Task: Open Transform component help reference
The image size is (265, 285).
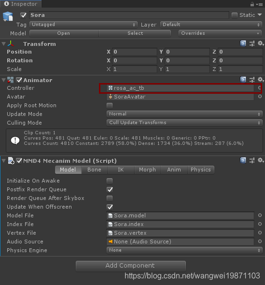Action: pos(243,43)
